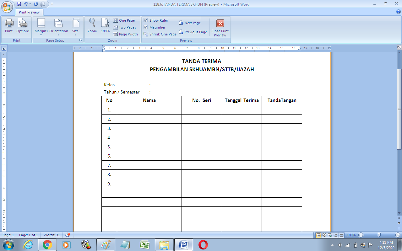This screenshot has width=402, height=251.
Task: Uncheck the Show Ruler checkbox
Action: pos(146,20)
